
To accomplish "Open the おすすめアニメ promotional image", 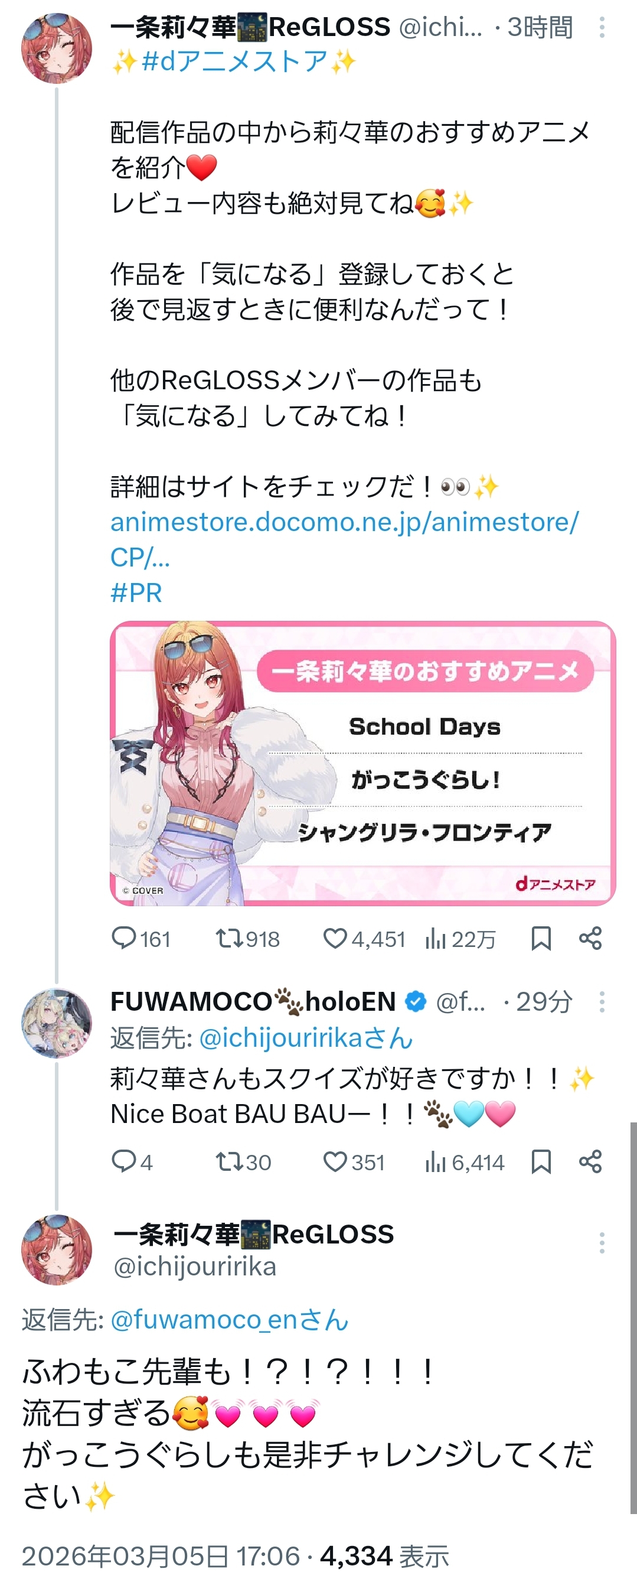I will pos(362,763).
